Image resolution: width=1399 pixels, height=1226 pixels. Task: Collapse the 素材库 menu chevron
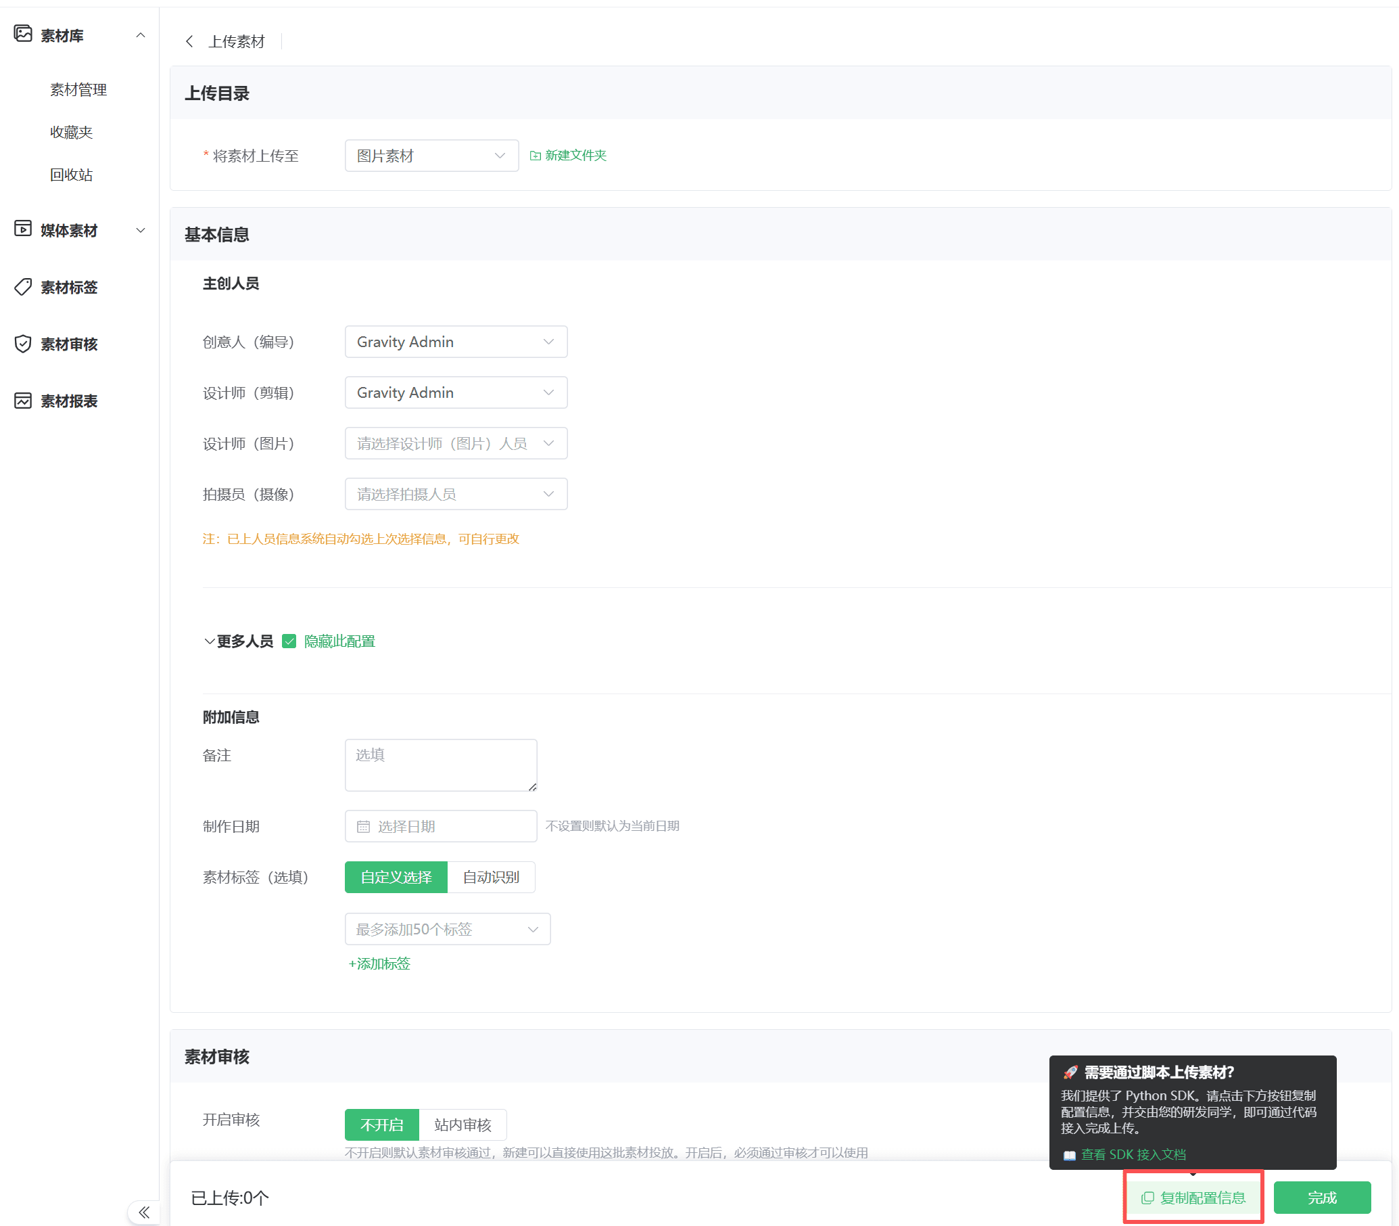pos(140,35)
